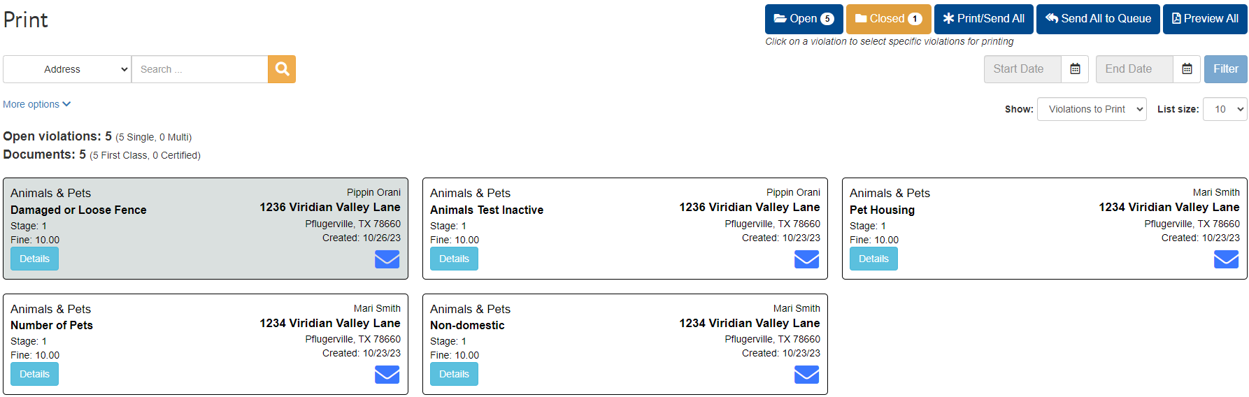Expand More options
This screenshot has height=397, width=1249.
coord(37,104)
